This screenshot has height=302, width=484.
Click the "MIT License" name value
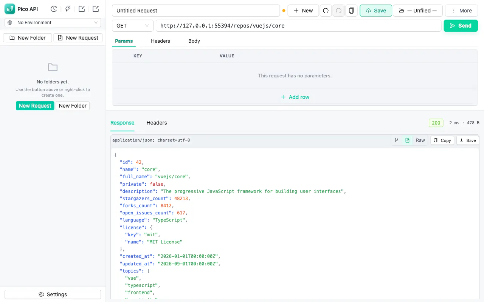tap(164, 242)
